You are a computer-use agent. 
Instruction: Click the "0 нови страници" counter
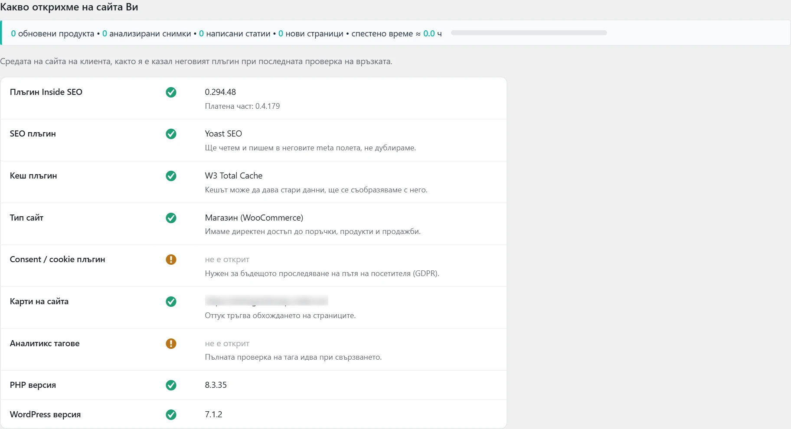point(311,34)
